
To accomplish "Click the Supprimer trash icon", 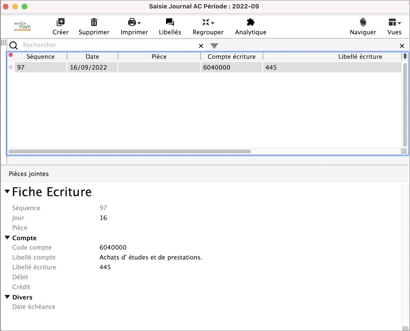I will pyautogui.click(x=94, y=22).
